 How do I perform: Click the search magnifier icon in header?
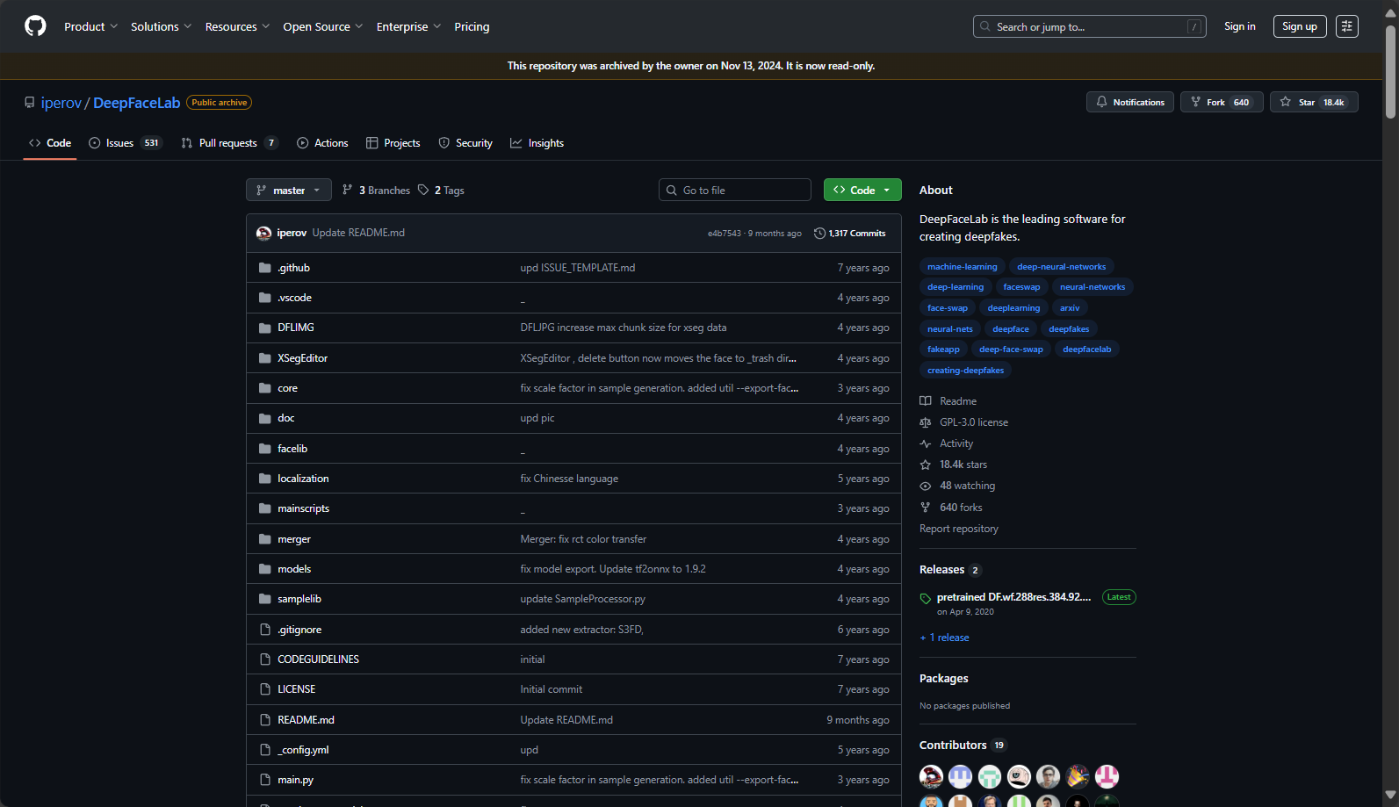985,26
